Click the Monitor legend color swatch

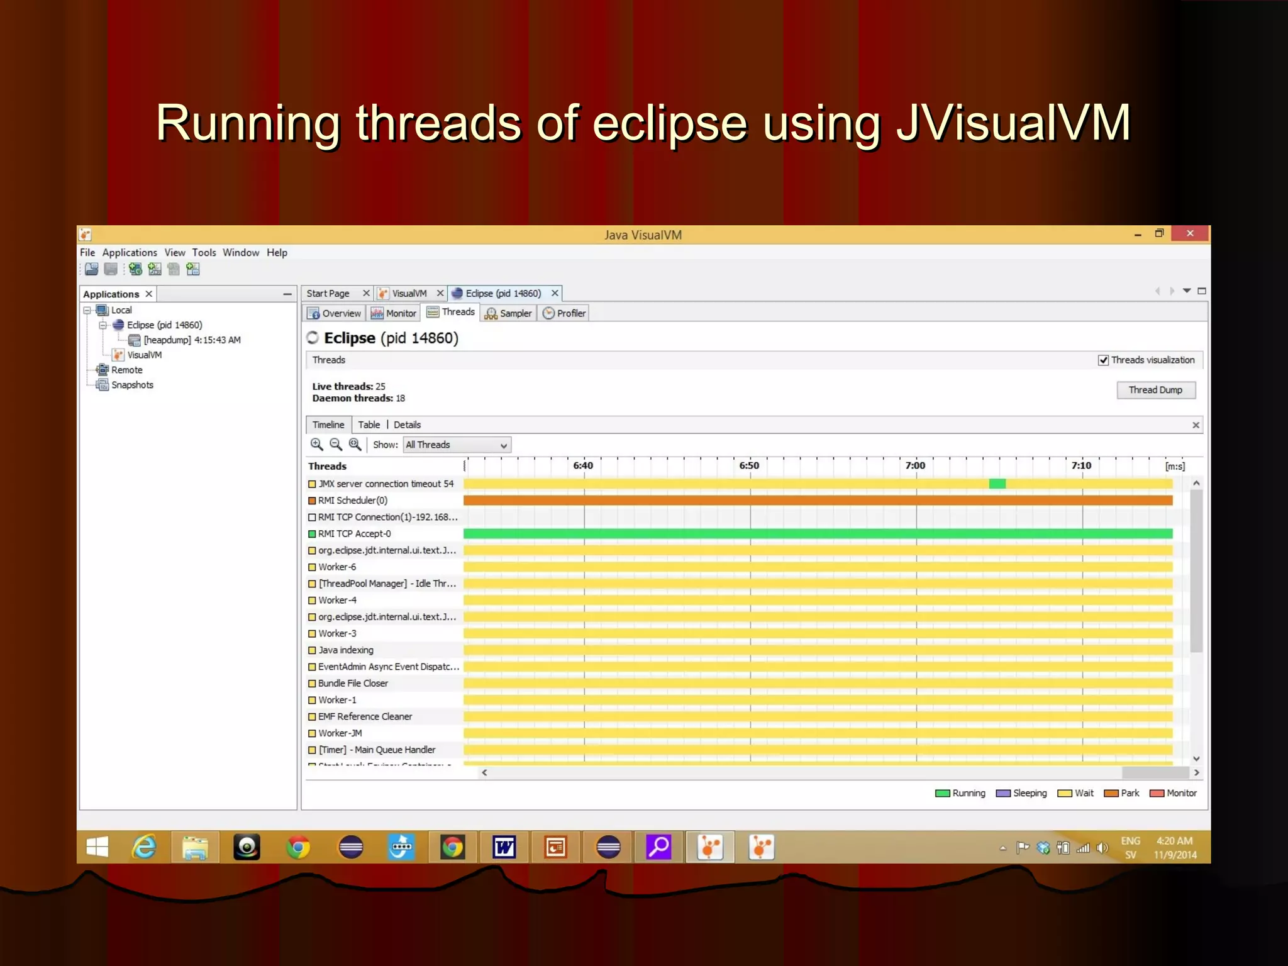pyautogui.click(x=1157, y=794)
